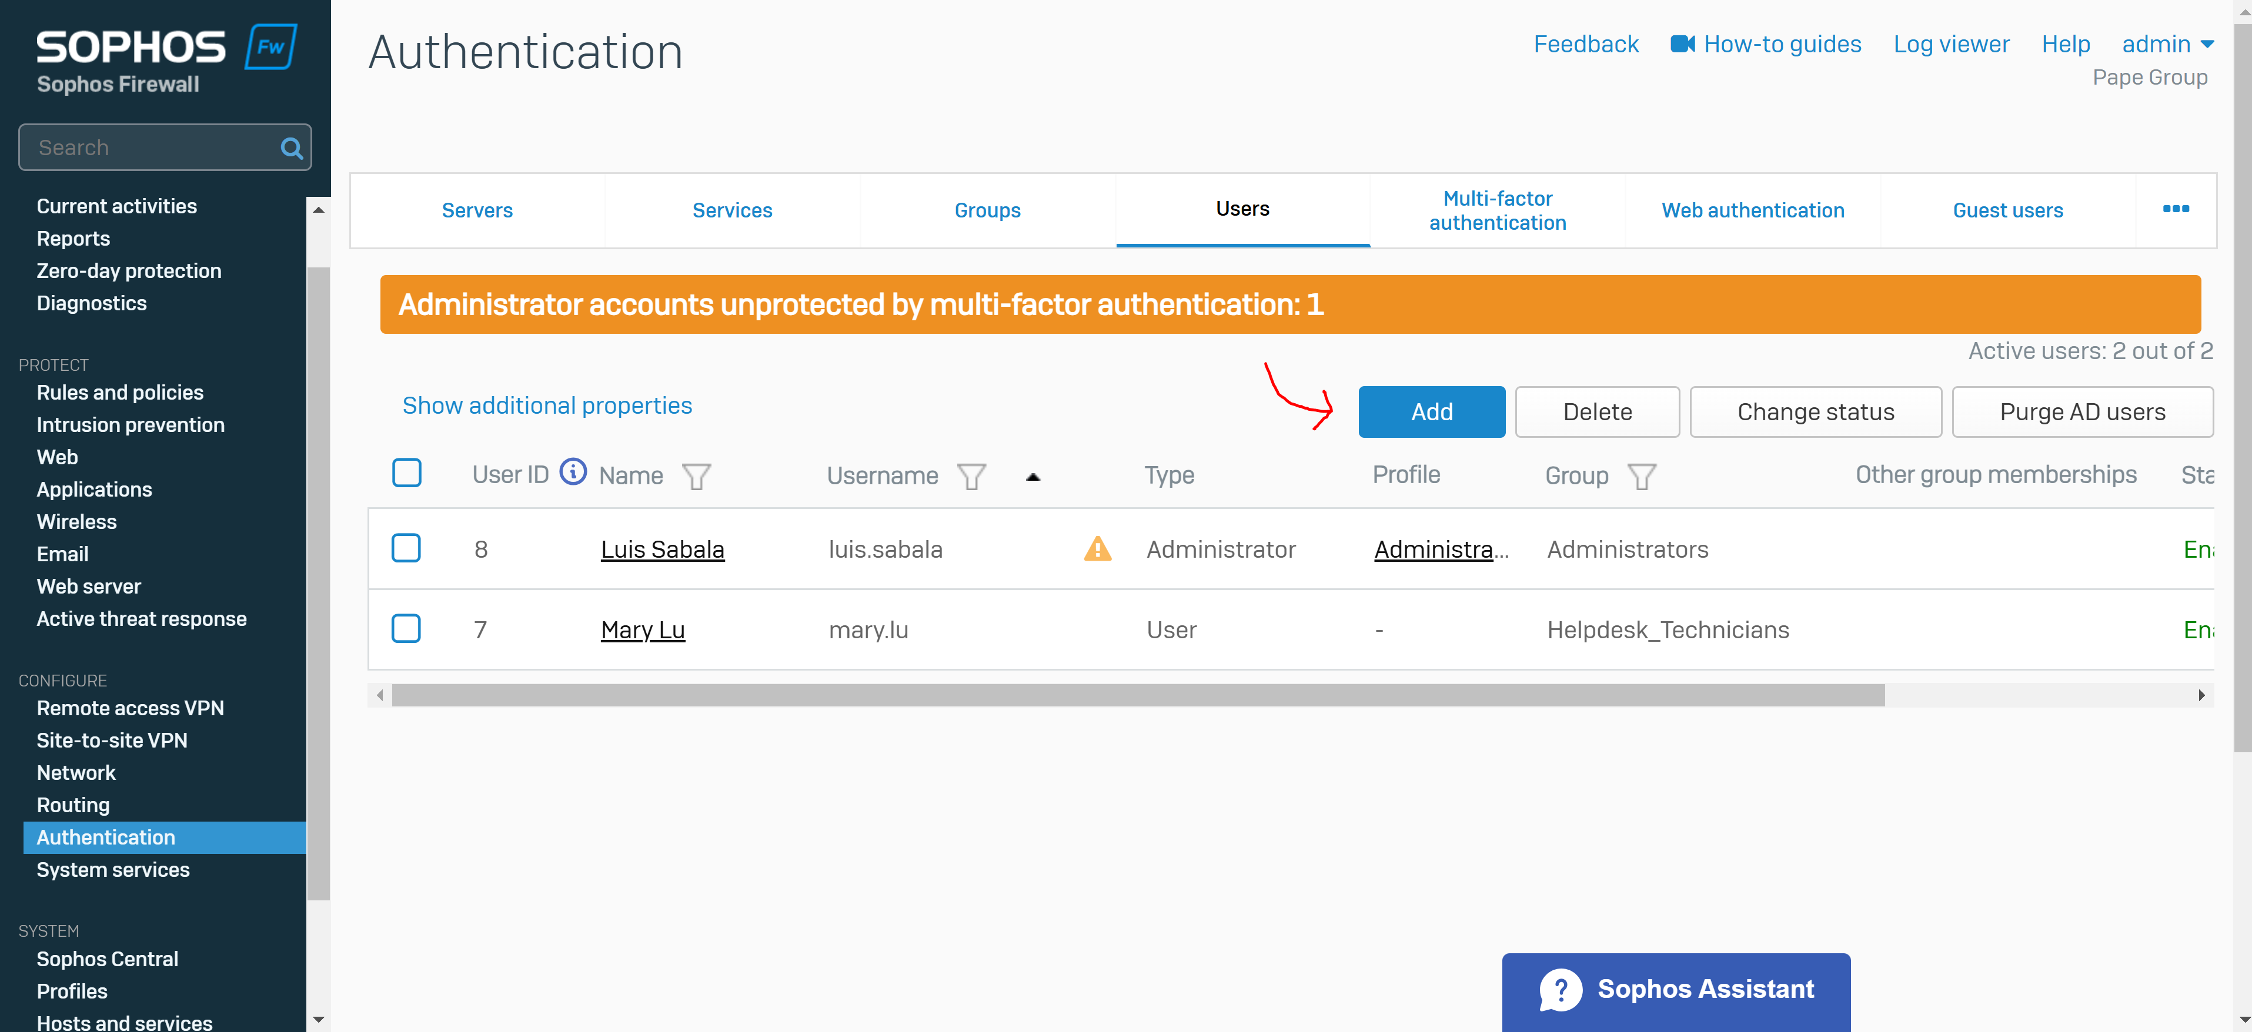Screen dimensions: 2252x1032
Task: Click the Purge AD users button
Action: point(2083,411)
